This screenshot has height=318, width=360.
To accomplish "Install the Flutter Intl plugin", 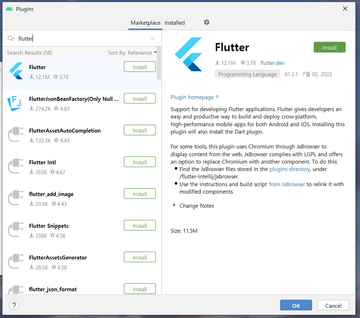I will [140, 162].
